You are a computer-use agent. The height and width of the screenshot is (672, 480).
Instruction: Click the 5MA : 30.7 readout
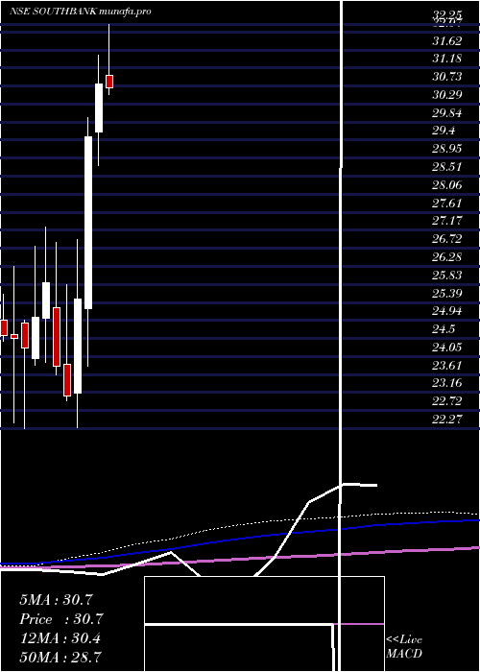point(56,600)
